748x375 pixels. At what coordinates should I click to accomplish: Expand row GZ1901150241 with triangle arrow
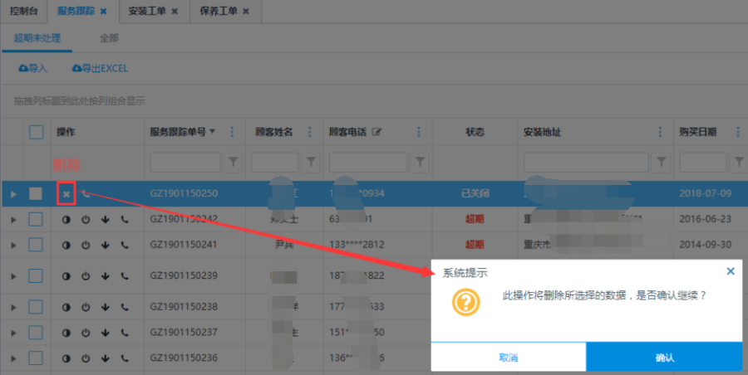[13, 245]
